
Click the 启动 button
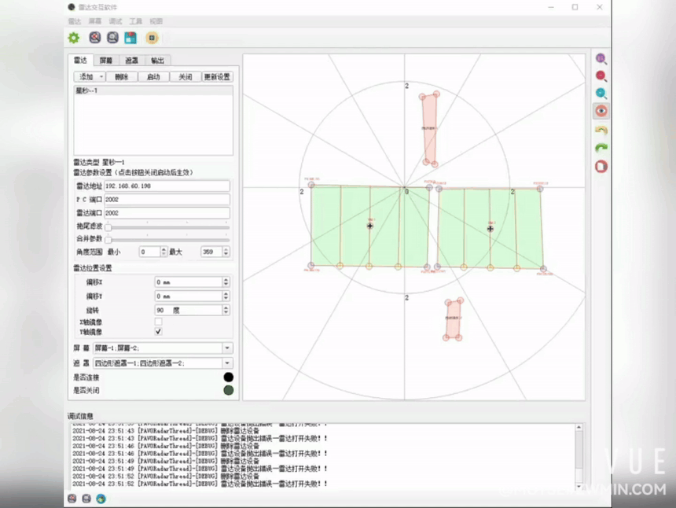coord(153,77)
